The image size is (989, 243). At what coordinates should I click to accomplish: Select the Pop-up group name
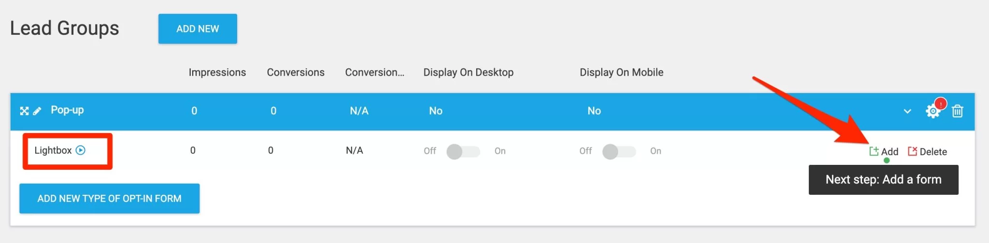point(67,110)
